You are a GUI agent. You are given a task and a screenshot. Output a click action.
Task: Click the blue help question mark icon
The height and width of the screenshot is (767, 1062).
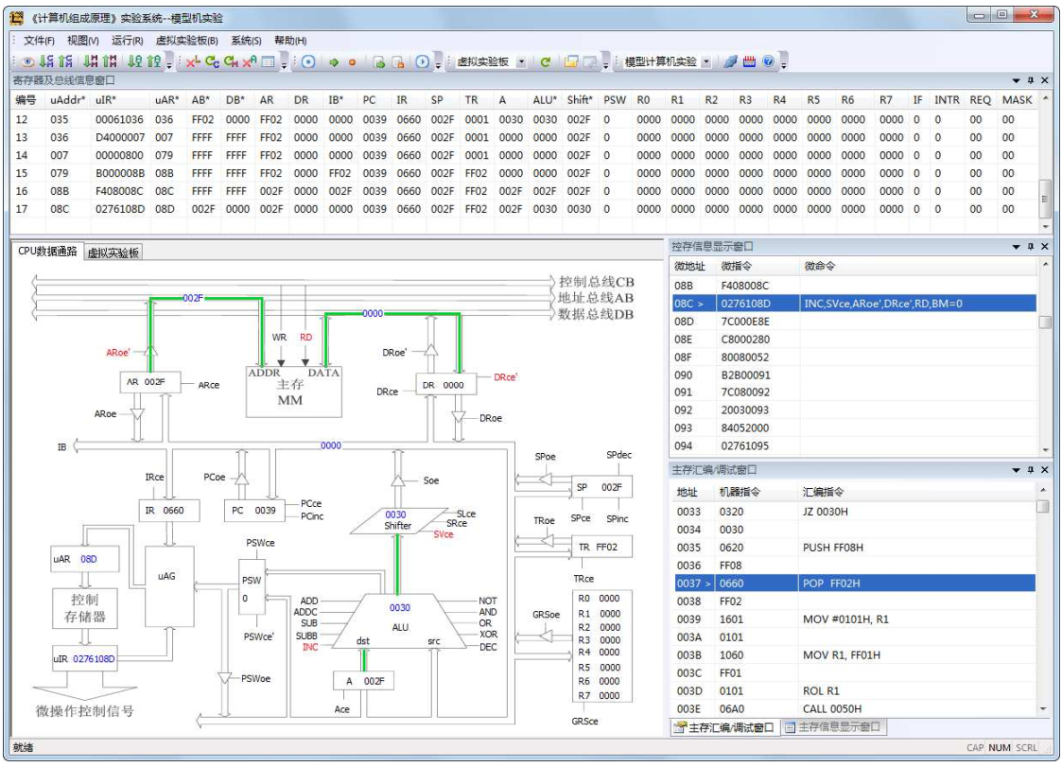coord(768,61)
